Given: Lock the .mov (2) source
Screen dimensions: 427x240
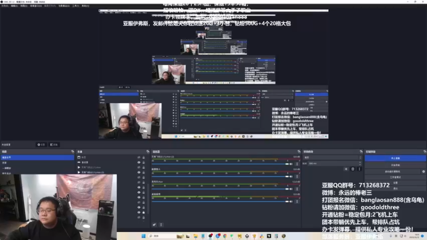Looking at the screenshot, I should click(144, 172).
